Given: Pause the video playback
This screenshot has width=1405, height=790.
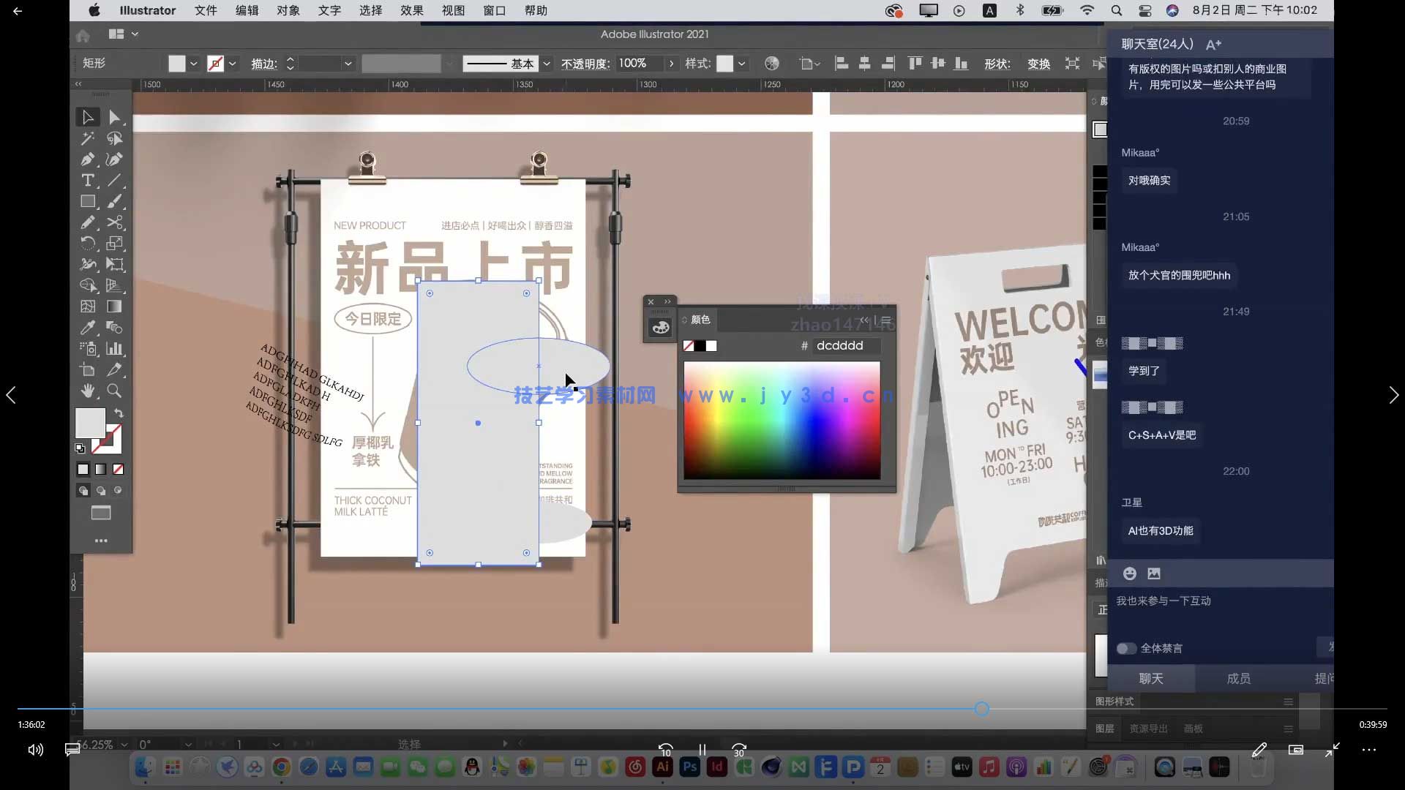Looking at the screenshot, I should coord(702,750).
